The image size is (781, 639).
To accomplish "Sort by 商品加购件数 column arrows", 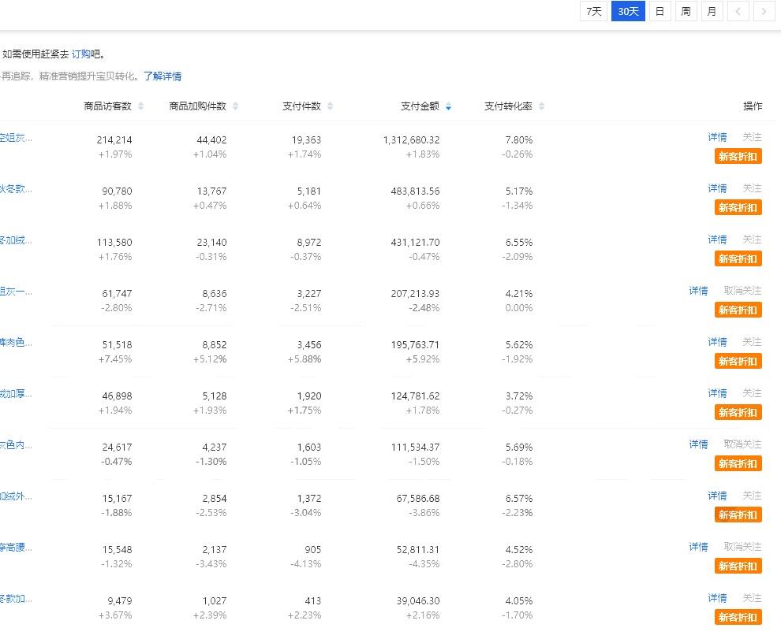I will coord(236,106).
